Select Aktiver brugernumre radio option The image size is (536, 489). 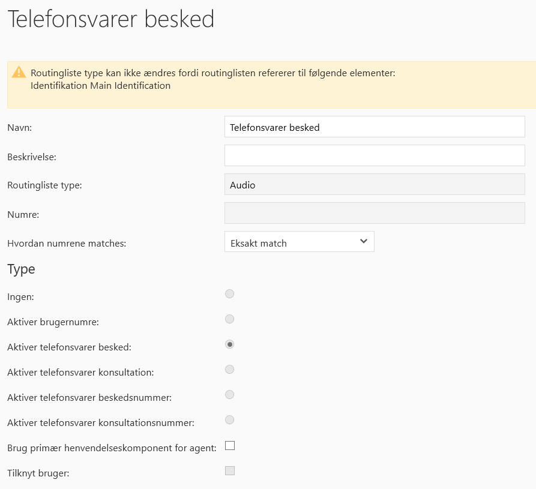229,319
